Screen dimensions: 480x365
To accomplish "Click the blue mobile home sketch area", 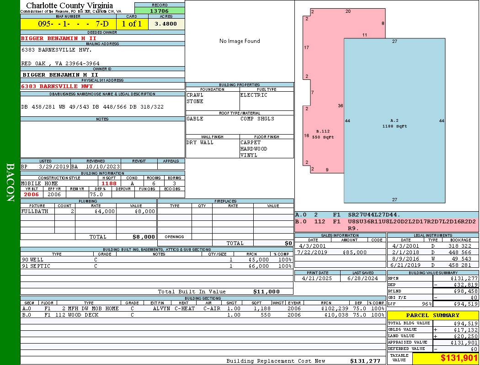I will [x=394, y=120].
